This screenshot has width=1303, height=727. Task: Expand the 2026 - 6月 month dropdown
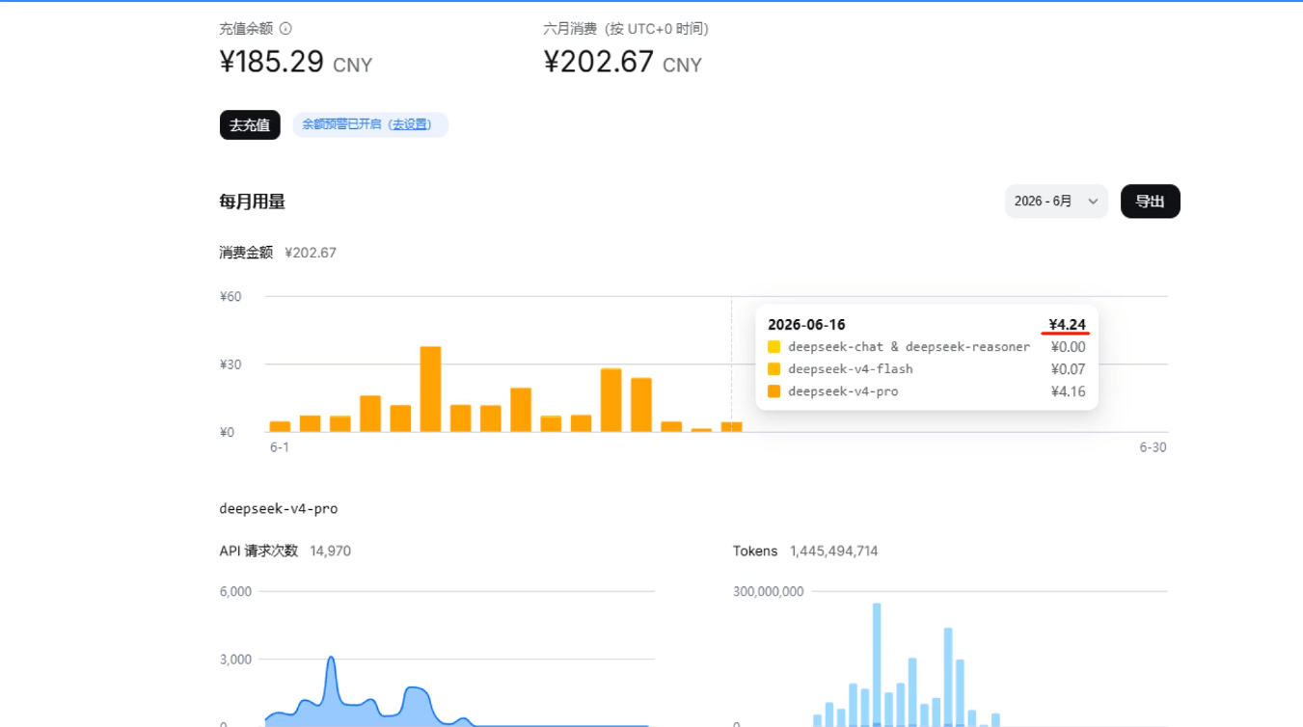[x=1056, y=202]
